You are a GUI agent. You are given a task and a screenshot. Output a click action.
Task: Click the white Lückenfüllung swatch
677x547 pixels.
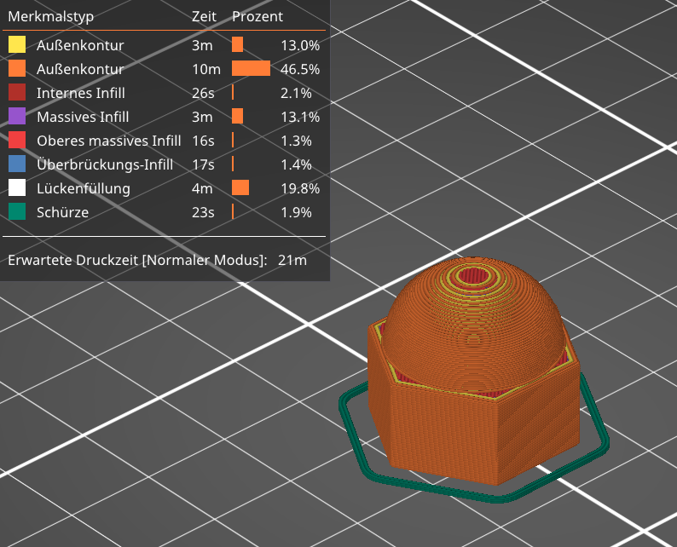(x=17, y=188)
